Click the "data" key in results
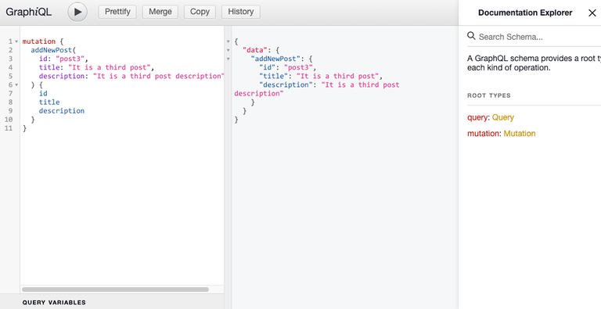Image resolution: width=601 pixels, height=309 pixels. click(254, 50)
